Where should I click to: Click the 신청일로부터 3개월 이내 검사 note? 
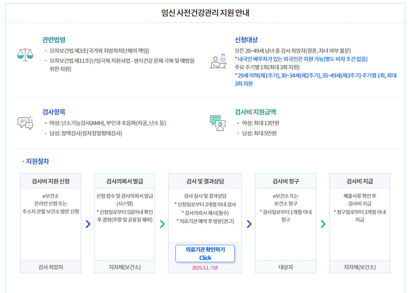[x=205, y=204]
